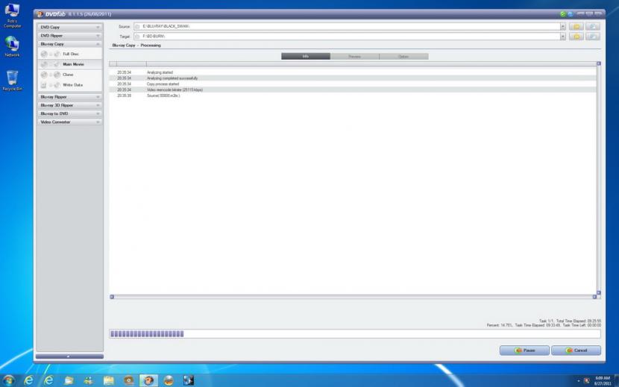
Task: Expand the Blu-ray to DVD section
Action: (x=70, y=114)
